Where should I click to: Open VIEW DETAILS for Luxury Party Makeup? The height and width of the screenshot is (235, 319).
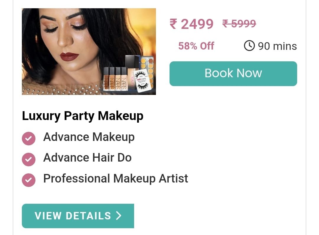[x=78, y=216]
